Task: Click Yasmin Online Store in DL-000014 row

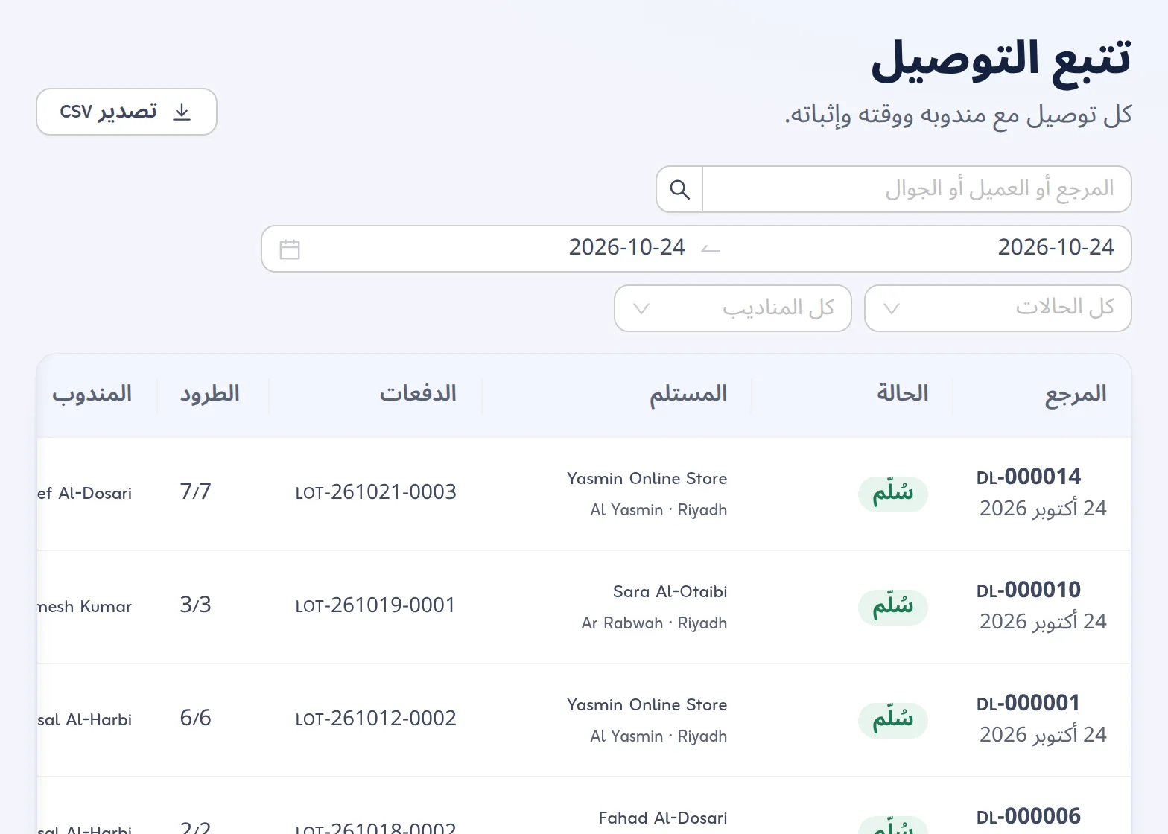Action: (x=647, y=479)
